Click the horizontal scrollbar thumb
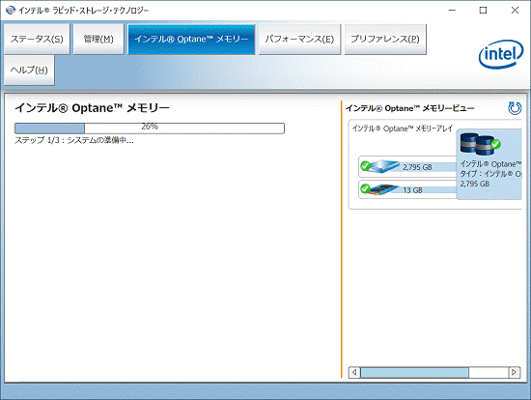 point(414,372)
